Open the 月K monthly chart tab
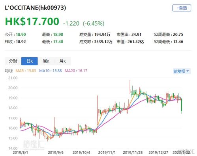 click(62, 61)
